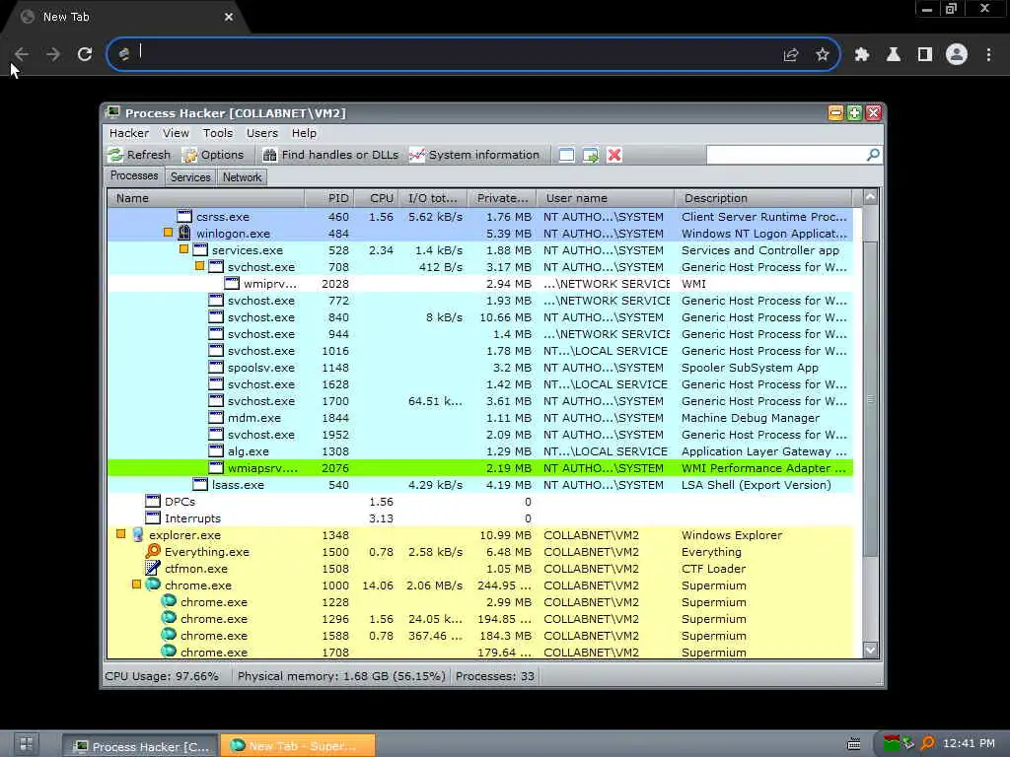Click the browser forward arrow
The height and width of the screenshot is (757, 1010).
pyautogui.click(x=53, y=54)
